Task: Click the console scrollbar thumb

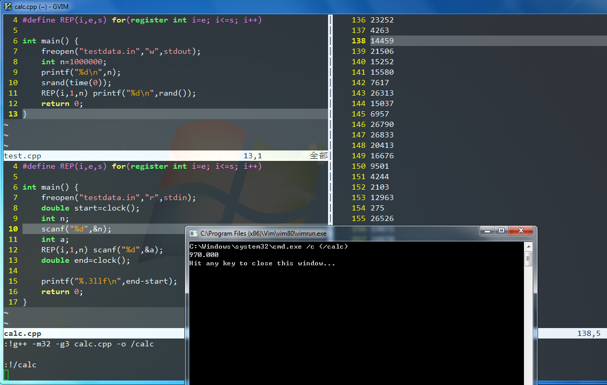Action: [x=529, y=259]
